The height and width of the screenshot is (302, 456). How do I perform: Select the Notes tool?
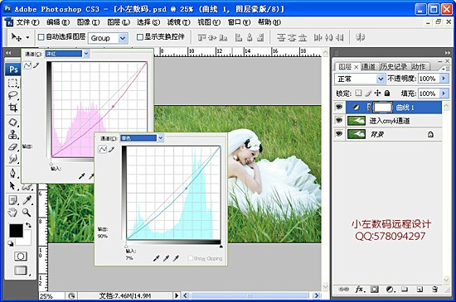click(x=12, y=200)
